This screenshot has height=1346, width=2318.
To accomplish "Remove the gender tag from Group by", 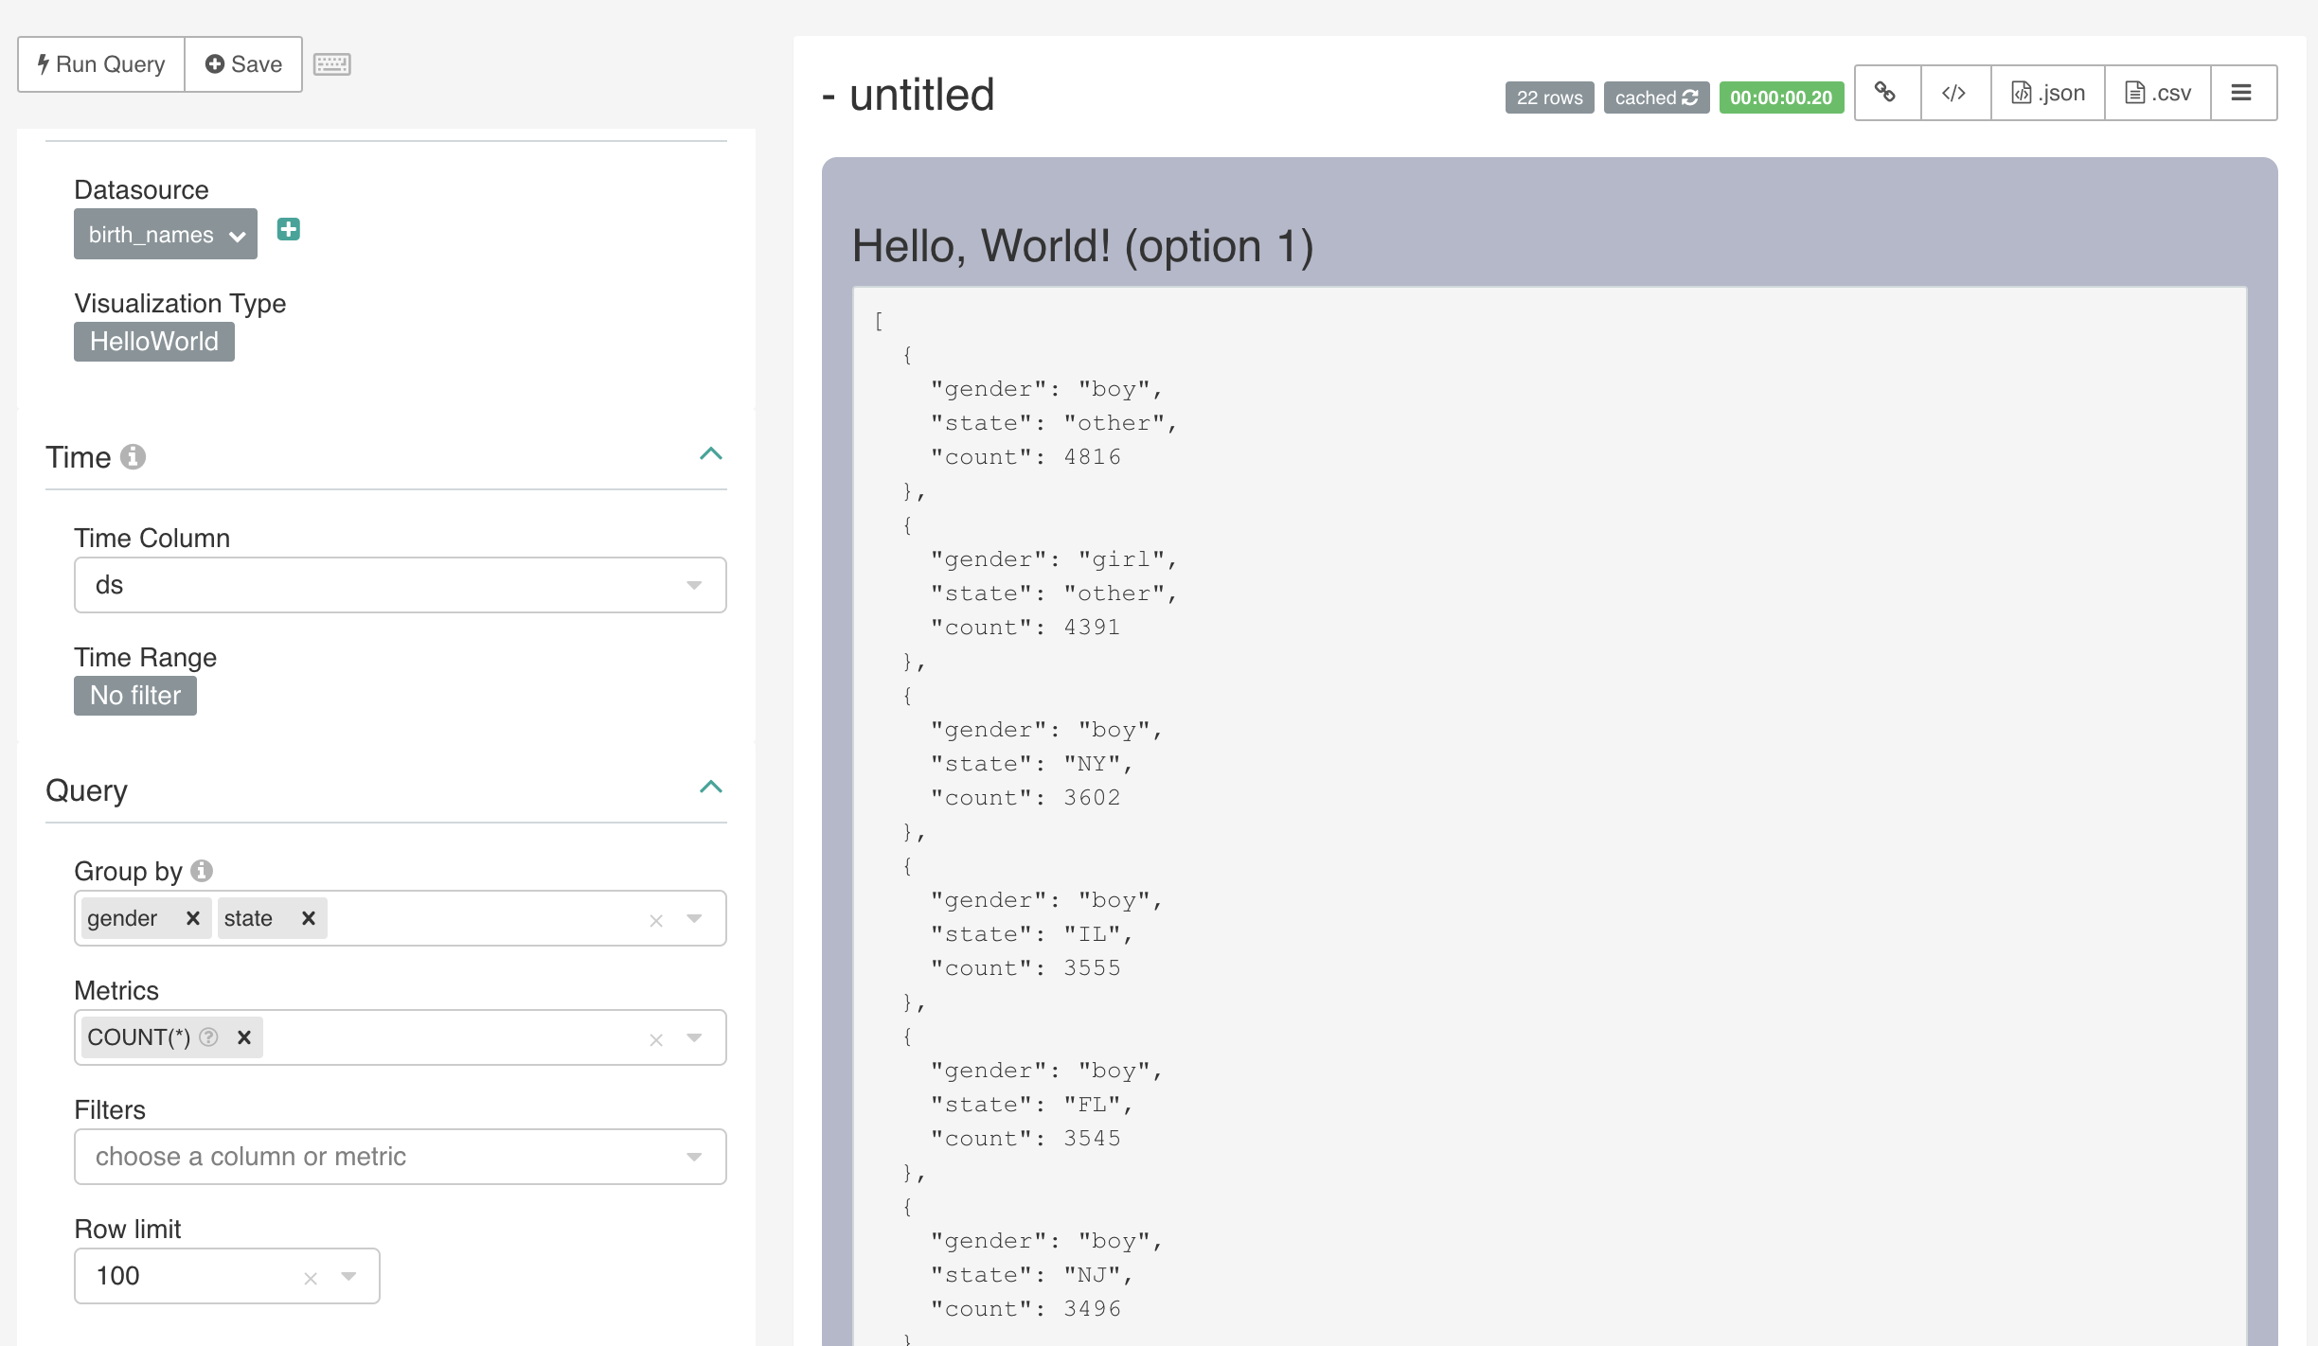I will tap(193, 918).
